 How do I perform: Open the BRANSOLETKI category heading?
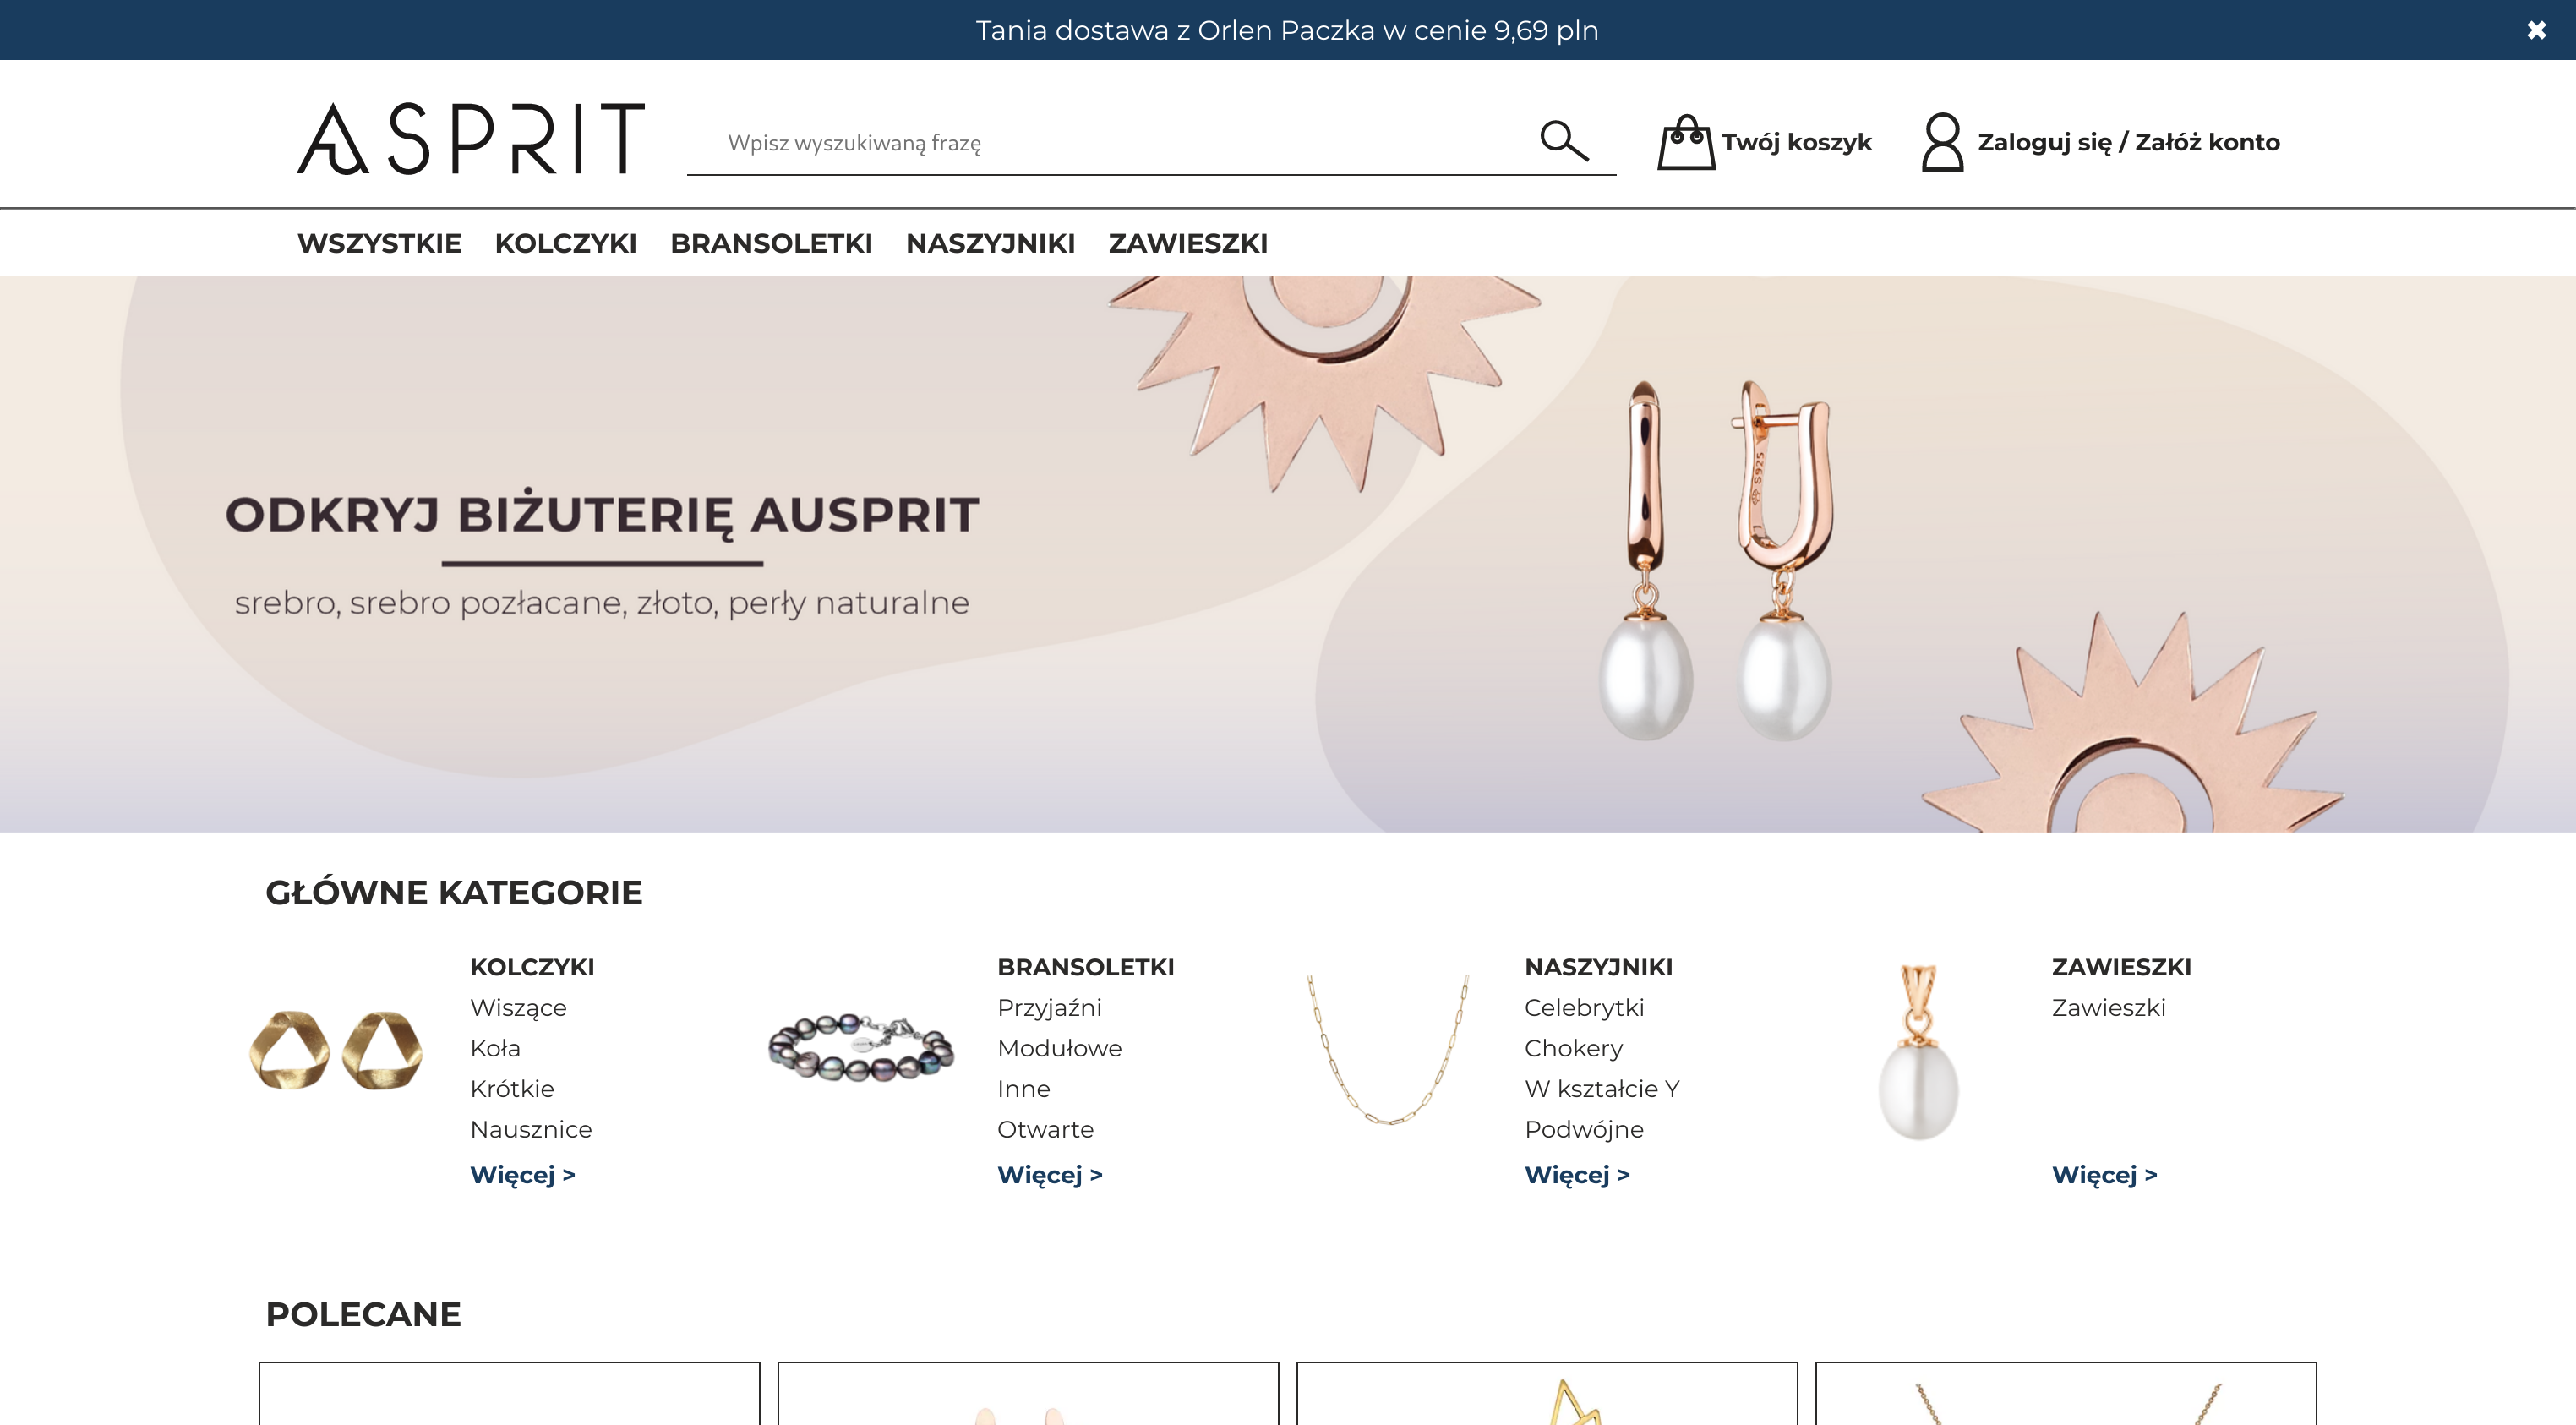[1086, 967]
